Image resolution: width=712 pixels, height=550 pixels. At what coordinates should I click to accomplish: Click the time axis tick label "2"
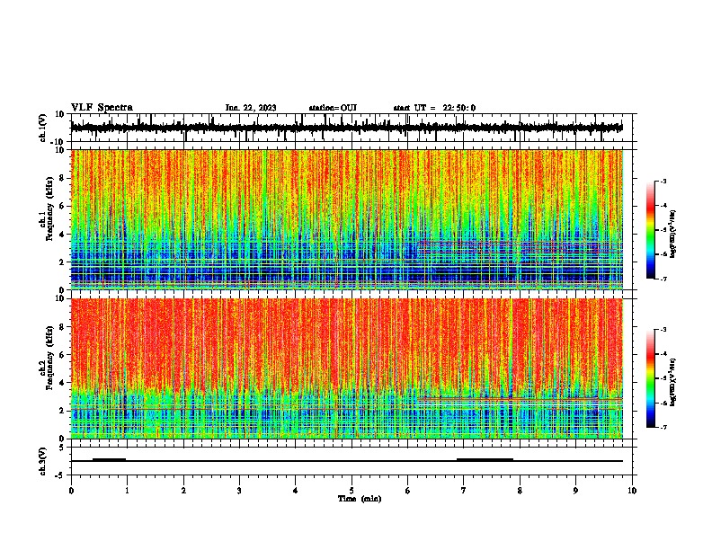[183, 491]
